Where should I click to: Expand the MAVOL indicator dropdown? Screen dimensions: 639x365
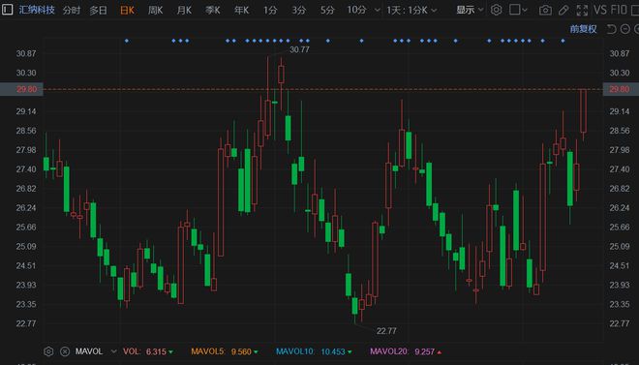click(113, 351)
